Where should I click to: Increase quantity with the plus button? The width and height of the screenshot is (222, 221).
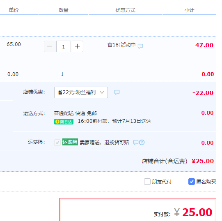point(78,46)
